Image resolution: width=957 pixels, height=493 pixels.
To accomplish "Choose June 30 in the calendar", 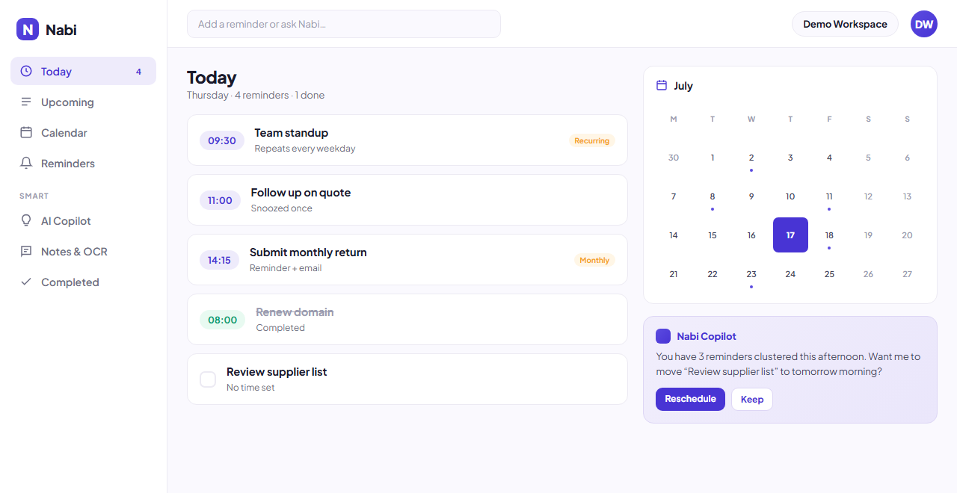I will tap(674, 157).
